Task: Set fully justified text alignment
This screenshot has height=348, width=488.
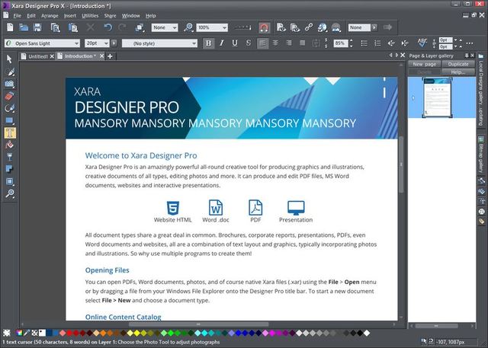Action: (302, 43)
